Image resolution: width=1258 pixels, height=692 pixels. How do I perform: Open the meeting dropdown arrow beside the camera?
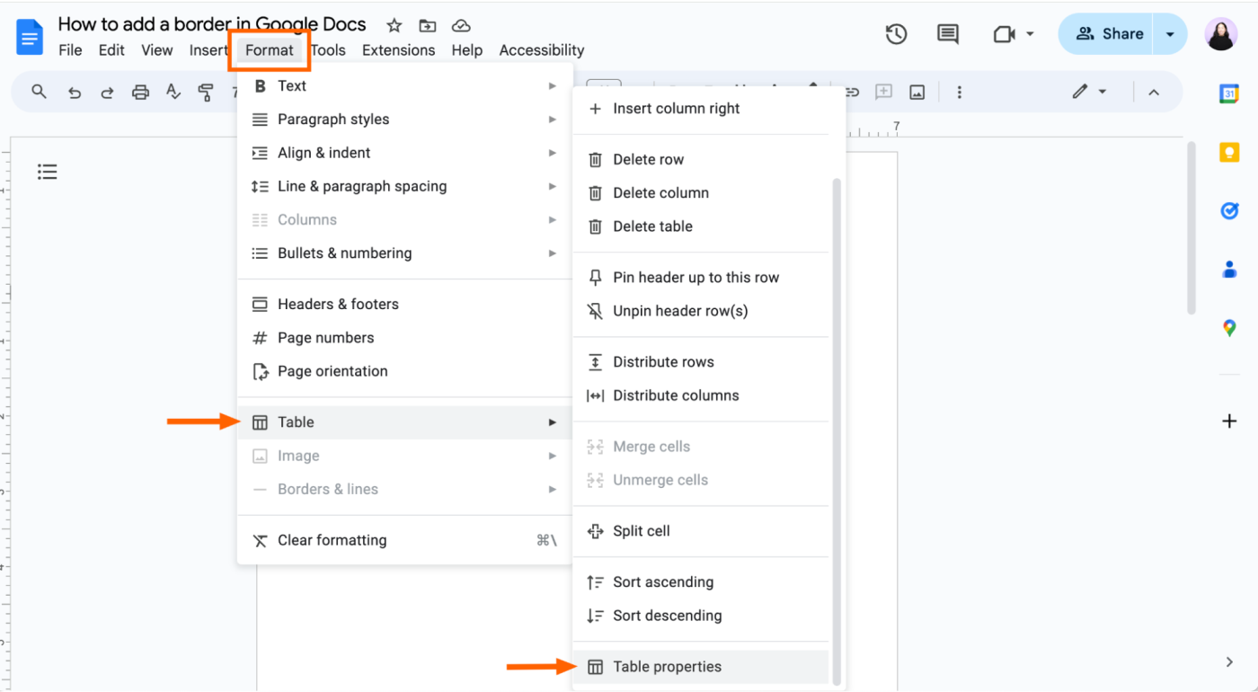pos(1030,34)
